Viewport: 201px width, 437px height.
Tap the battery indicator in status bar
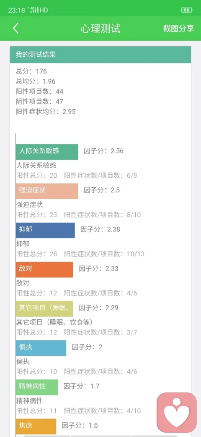186,10
